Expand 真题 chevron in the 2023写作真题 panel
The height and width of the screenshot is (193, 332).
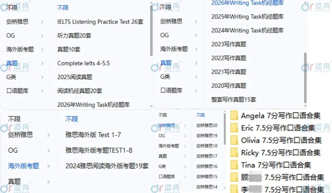tap(196, 63)
